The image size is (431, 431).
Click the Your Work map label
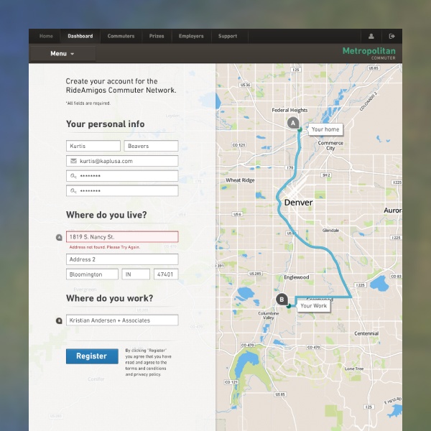313,306
